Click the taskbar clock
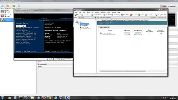This screenshot has width=178, height=100. click(x=173, y=98)
